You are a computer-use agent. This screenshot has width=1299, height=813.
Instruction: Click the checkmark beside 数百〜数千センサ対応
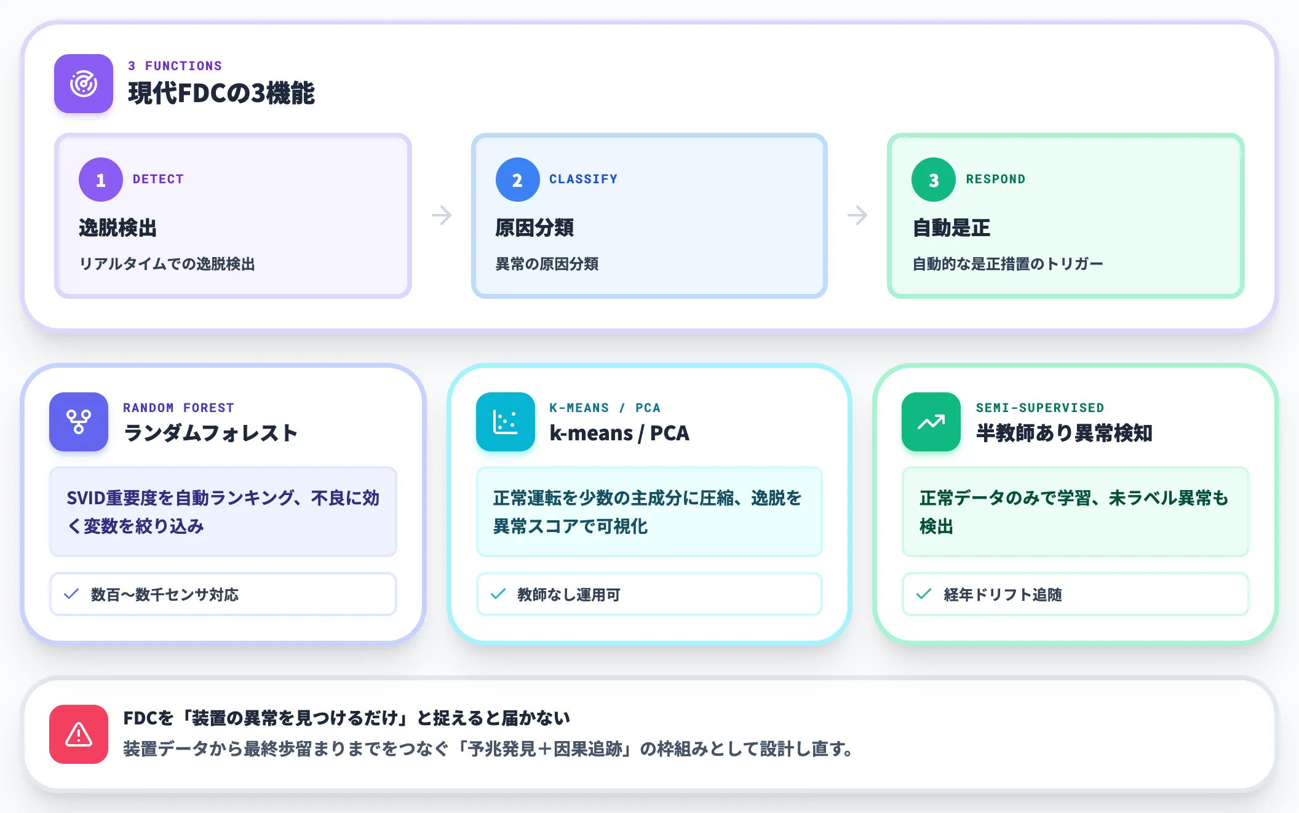pos(71,594)
